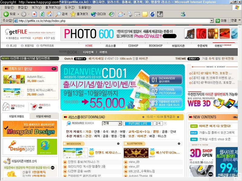Click the PHOTO 600 top banner
242x181 pixels.
[149, 34]
